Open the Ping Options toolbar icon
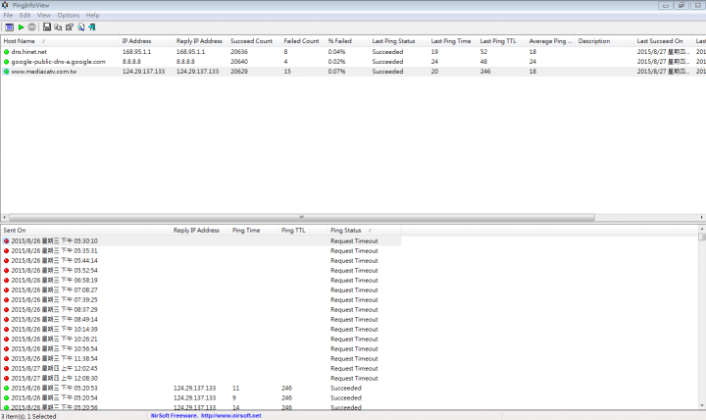 (9, 26)
